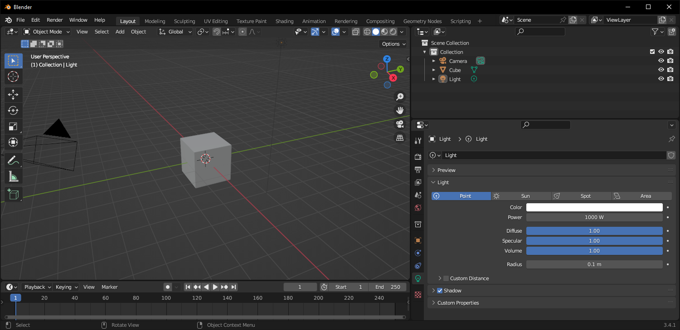Open the World properties tab
The image size is (680, 330).
(x=418, y=208)
